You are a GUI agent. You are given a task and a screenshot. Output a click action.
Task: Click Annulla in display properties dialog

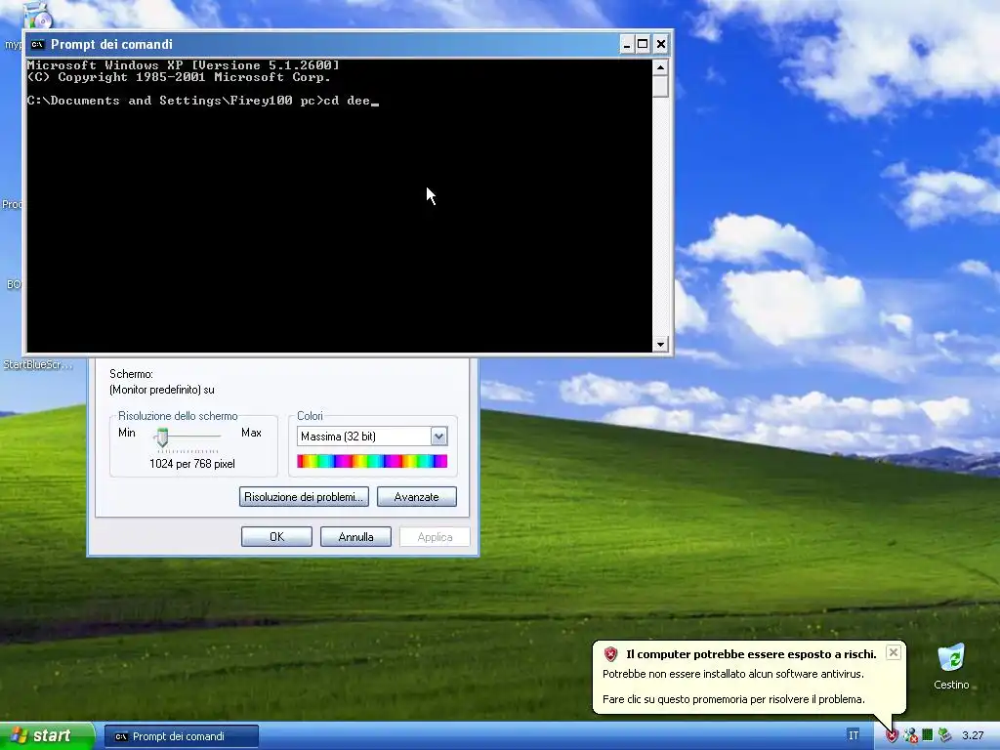pos(355,536)
